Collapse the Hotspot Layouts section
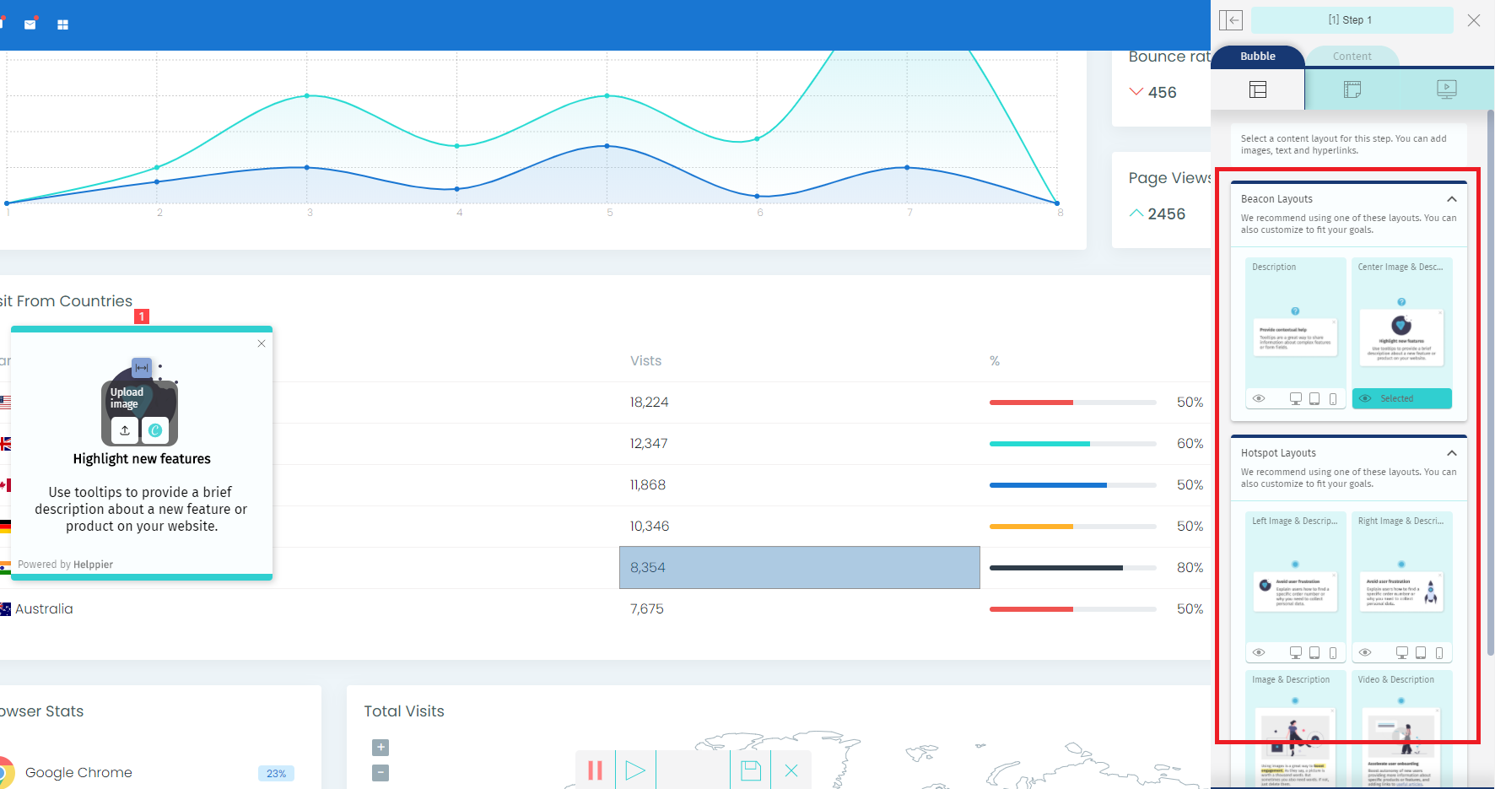This screenshot has width=1495, height=789. (x=1452, y=453)
